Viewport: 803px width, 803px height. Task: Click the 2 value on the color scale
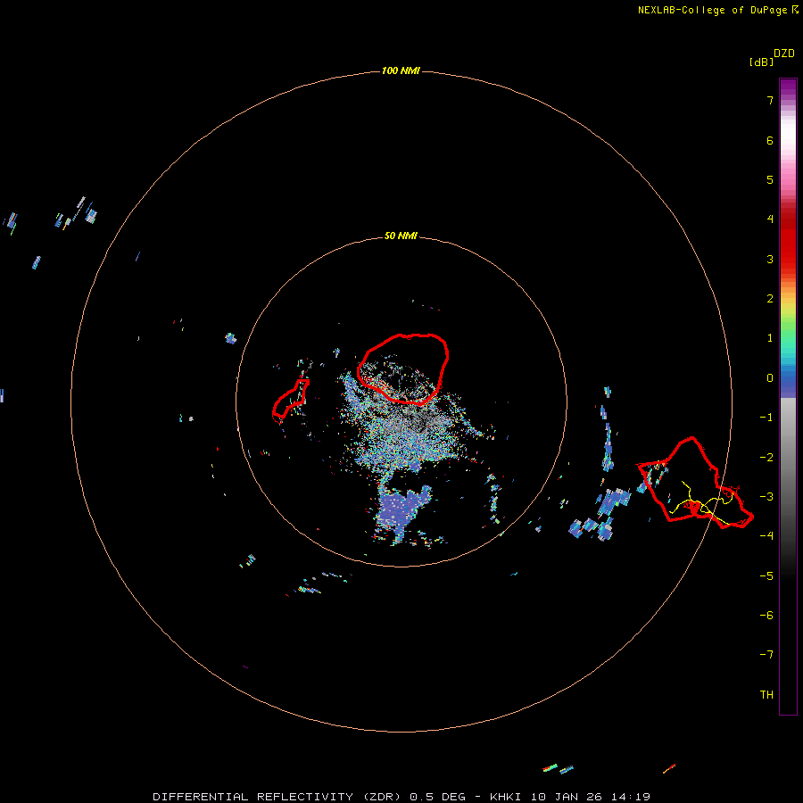[770, 299]
